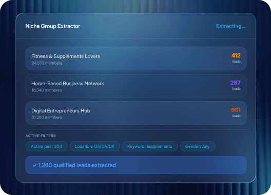
Task: Select the Gender: Any filter chip
Action: click(198, 146)
